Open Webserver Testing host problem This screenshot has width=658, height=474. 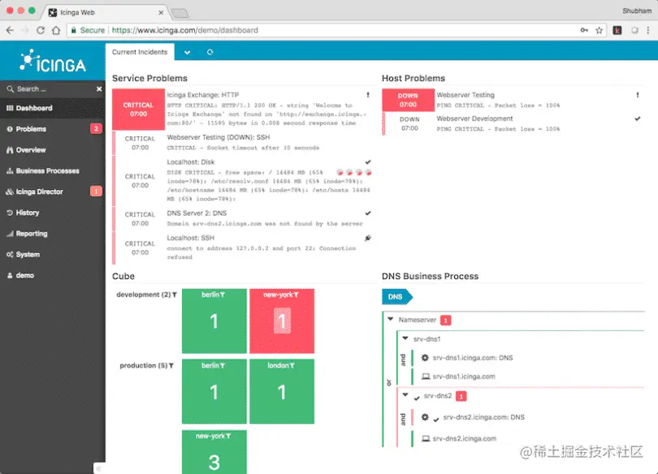[x=465, y=95]
